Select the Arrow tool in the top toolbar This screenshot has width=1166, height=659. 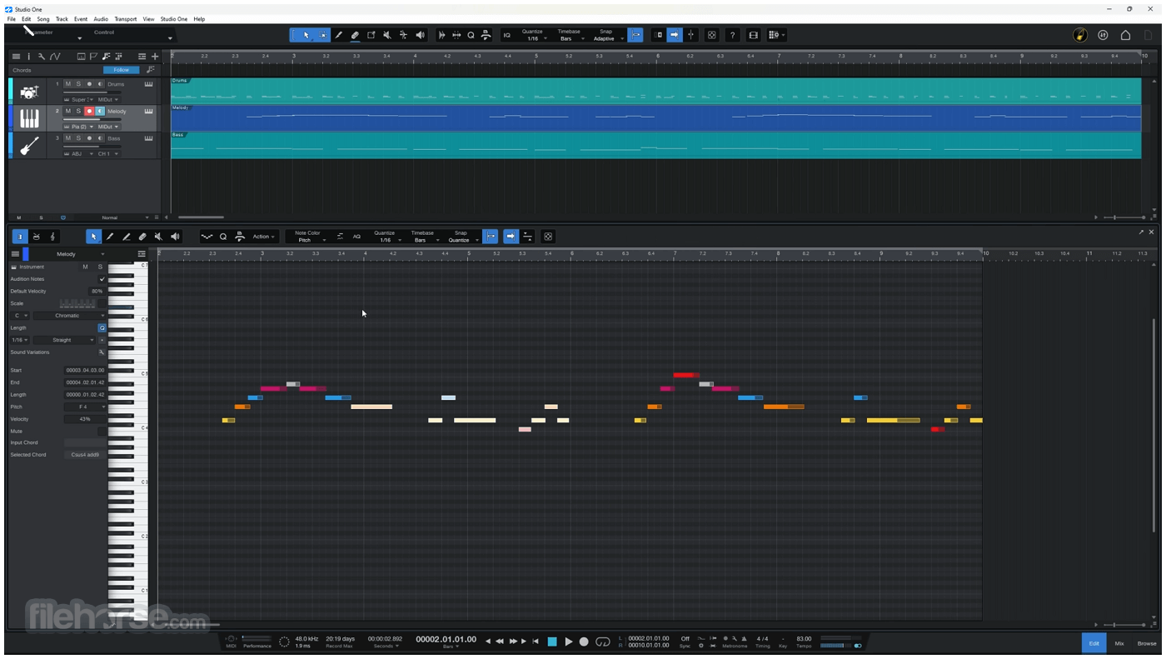tap(306, 35)
